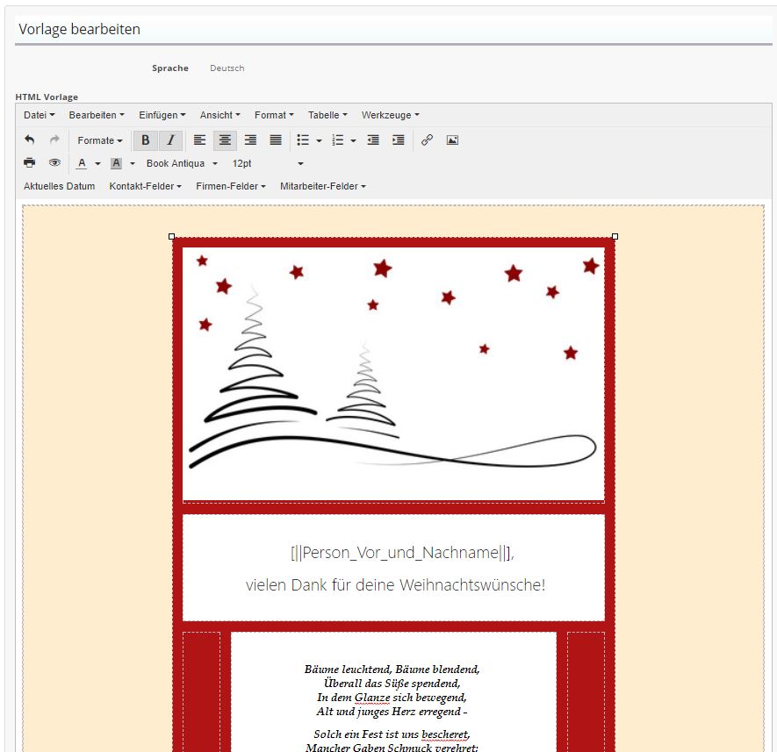Open background color picker arrow
777x752 pixels.
point(133,163)
